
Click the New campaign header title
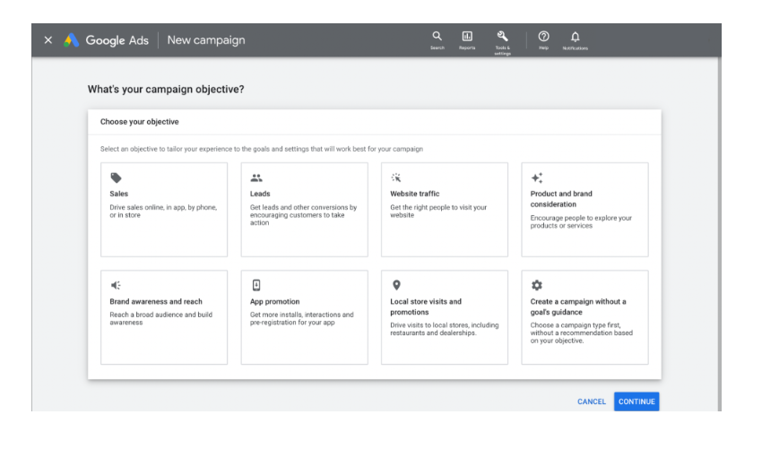click(x=206, y=40)
